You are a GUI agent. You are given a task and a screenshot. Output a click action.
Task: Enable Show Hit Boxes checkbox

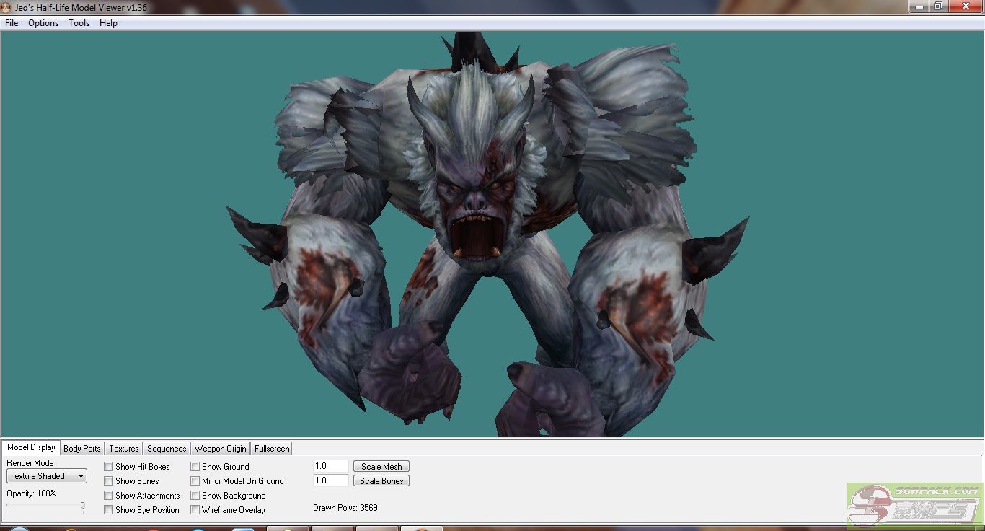pos(109,467)
